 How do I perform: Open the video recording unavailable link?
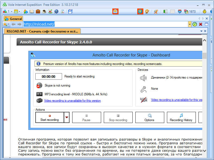coord(72,100)
